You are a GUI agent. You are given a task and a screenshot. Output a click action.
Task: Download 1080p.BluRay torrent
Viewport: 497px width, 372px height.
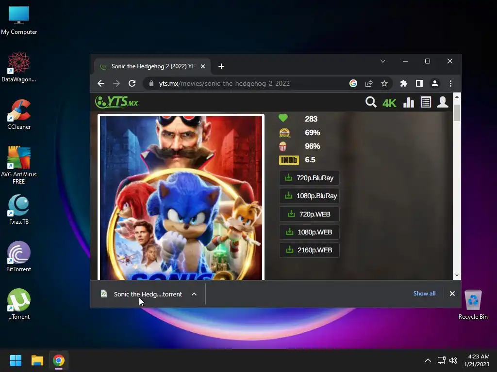tap(309, 196)
